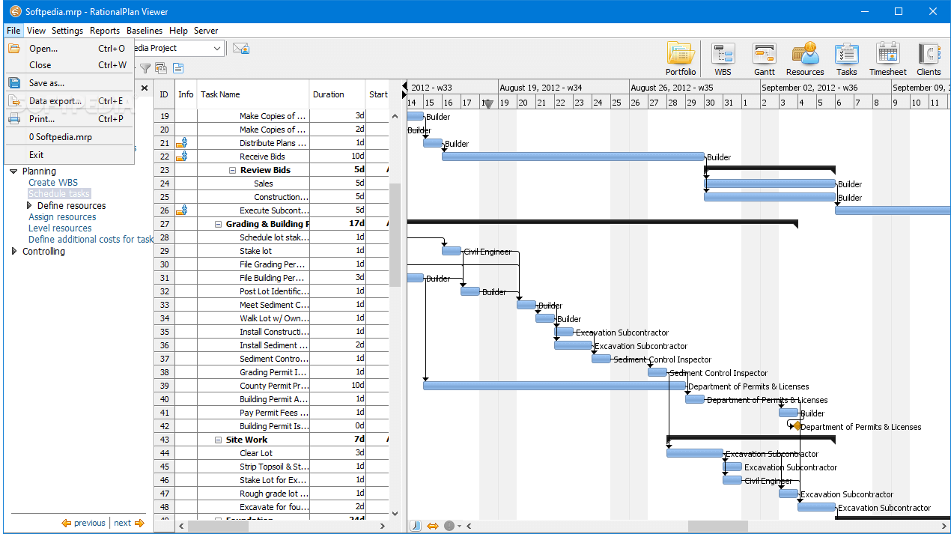
Task: Click the gray circle zoom icon below chart
Action: [x=449, y=526]
